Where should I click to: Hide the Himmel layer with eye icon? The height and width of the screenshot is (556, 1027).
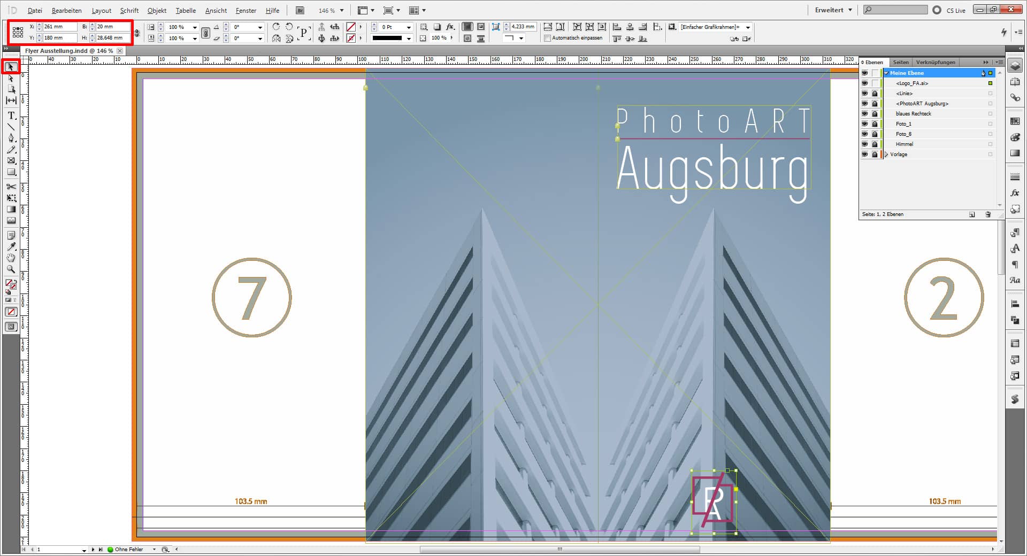(864, 144)
